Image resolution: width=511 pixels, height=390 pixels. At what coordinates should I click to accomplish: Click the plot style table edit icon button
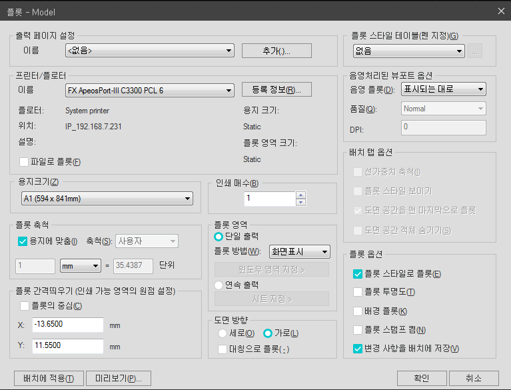[x=475, y=51]
